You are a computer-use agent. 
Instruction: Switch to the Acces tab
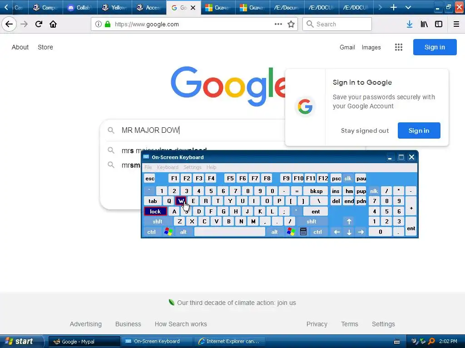[x=149, y=8]
